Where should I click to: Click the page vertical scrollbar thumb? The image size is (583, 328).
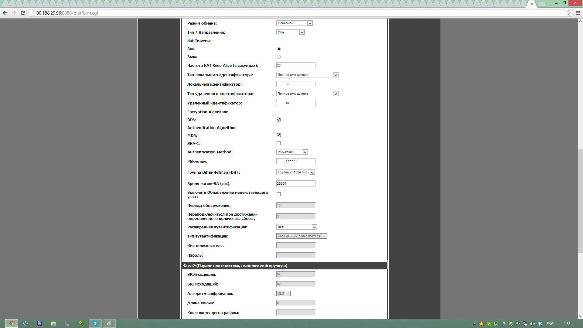tap(580, 200)
